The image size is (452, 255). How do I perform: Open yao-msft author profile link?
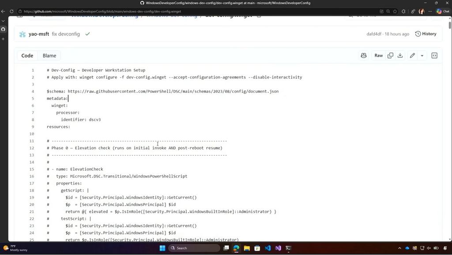tap(39, 34)
